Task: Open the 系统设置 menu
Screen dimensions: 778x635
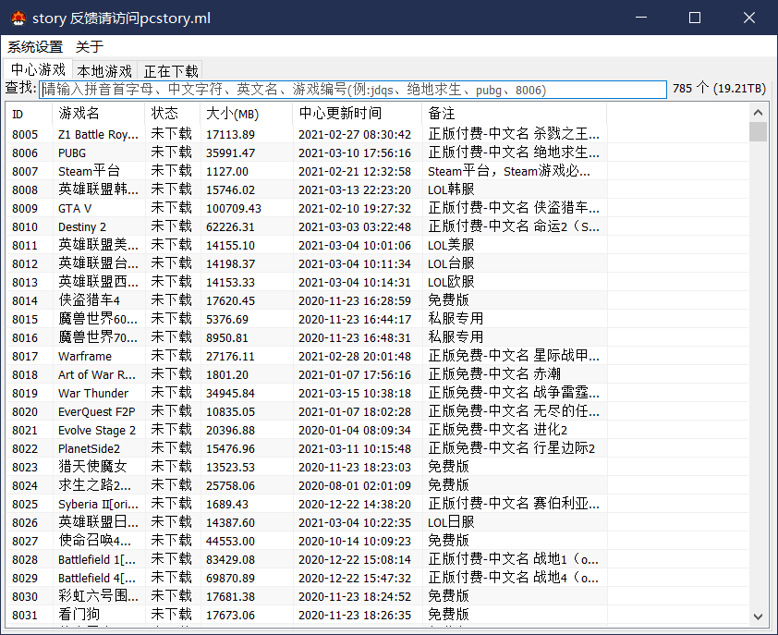Action: coord(35,46)
